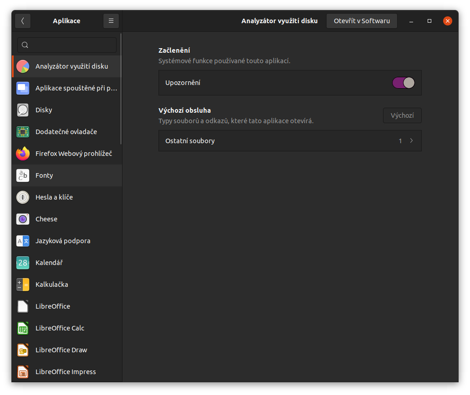
Task: Click the Kalendář calendar icon
Action: 23,263
